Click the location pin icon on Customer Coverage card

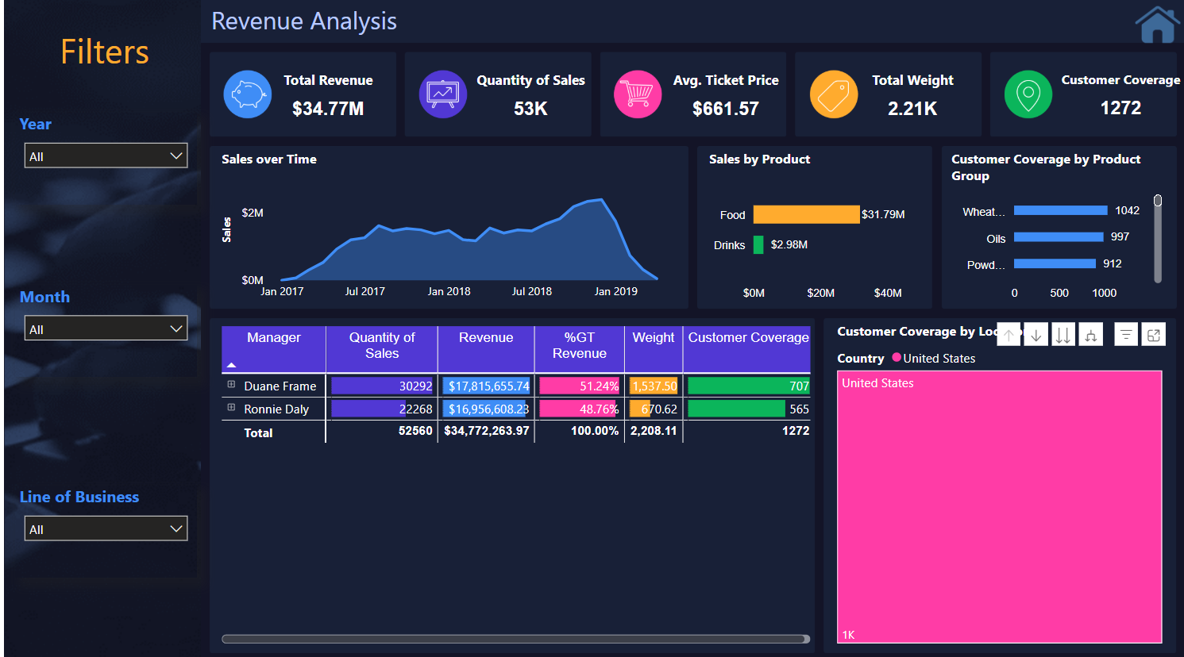click(1028, 94)
